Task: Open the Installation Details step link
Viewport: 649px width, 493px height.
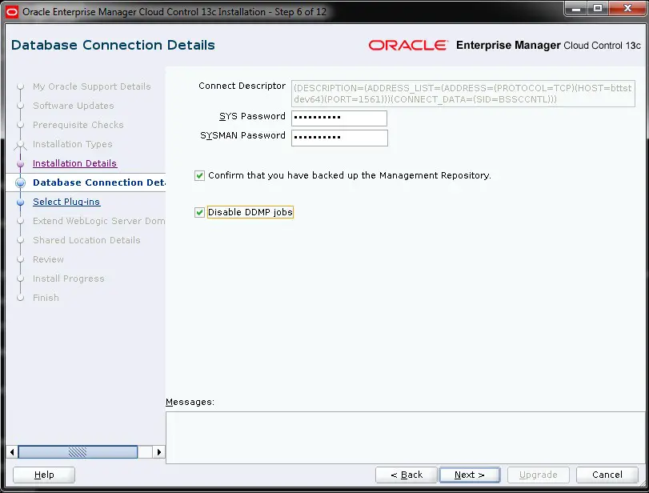Action: tap(74, 163)
